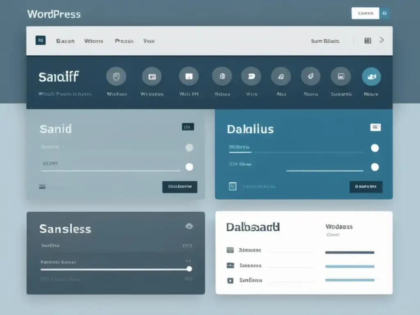Click the document icon at Dakilius card bottom
This screenshot has width=420, height=315.
pyautogui.click(x=233, y=186)
